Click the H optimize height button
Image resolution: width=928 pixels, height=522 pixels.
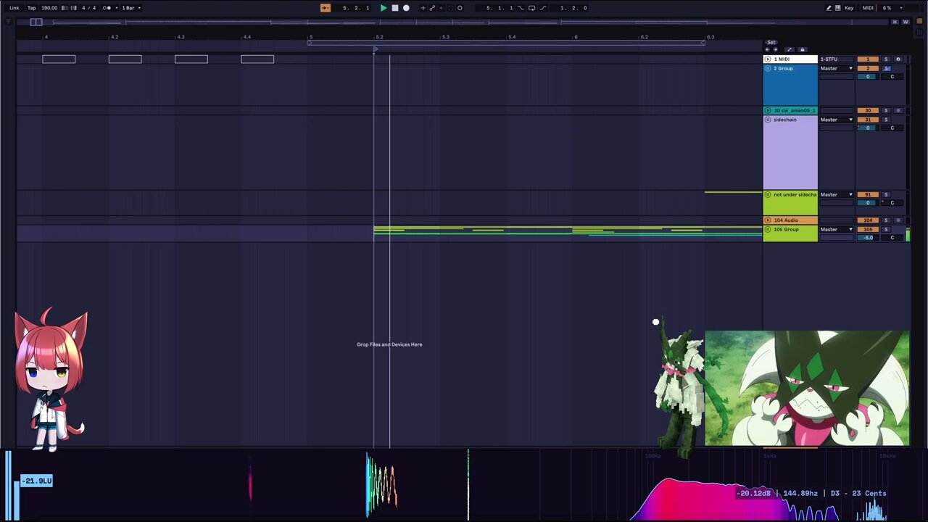[x=895, y=22]
